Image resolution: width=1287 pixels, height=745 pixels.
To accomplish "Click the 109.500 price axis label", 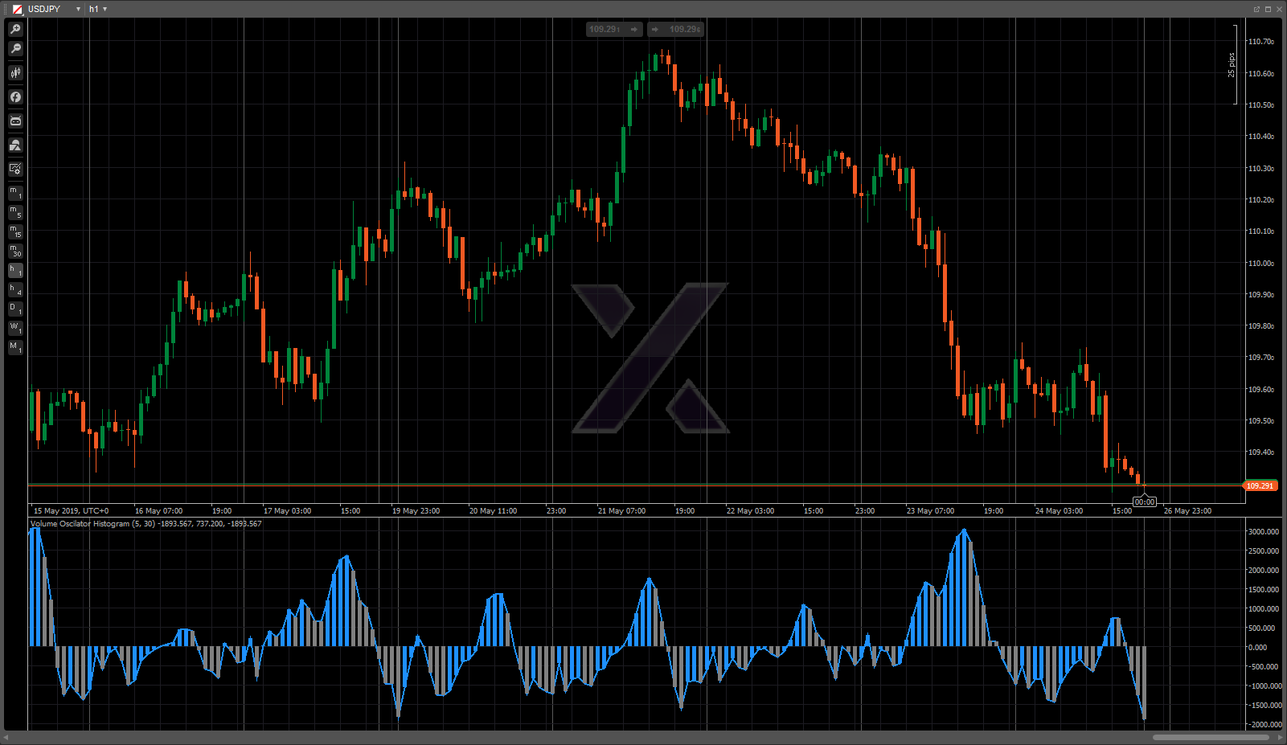I will 1260,421.
